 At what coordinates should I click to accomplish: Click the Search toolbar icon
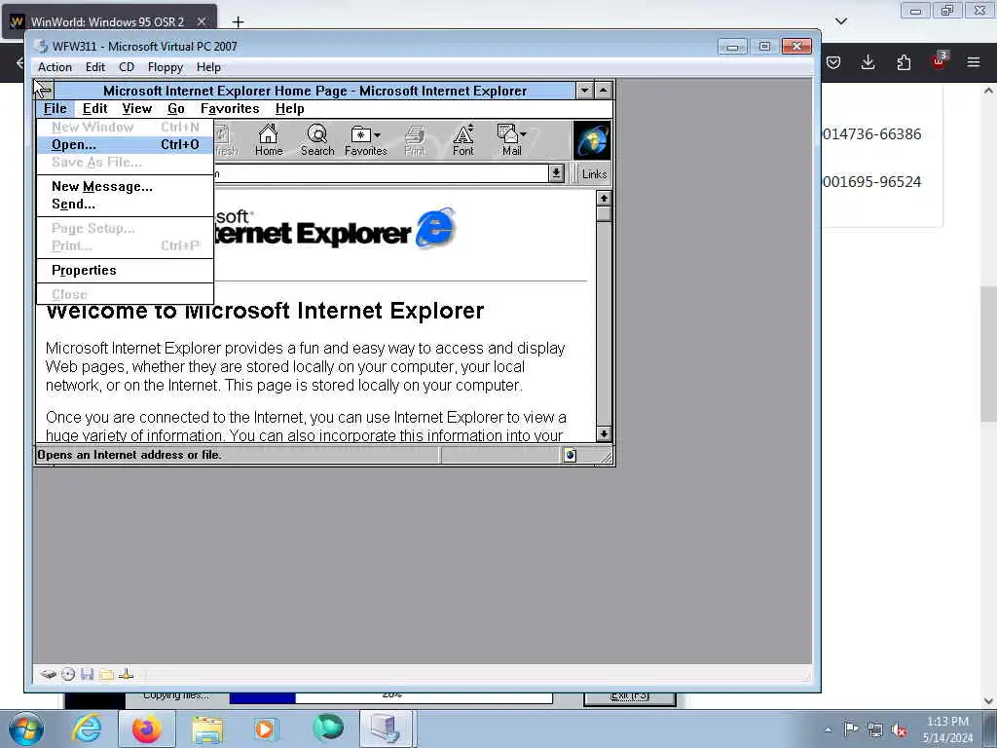(x=316, y=140)
